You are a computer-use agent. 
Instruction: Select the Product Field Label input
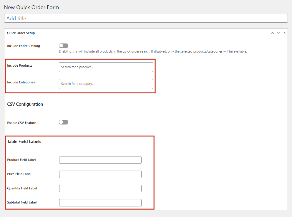[x=100, y=160]
